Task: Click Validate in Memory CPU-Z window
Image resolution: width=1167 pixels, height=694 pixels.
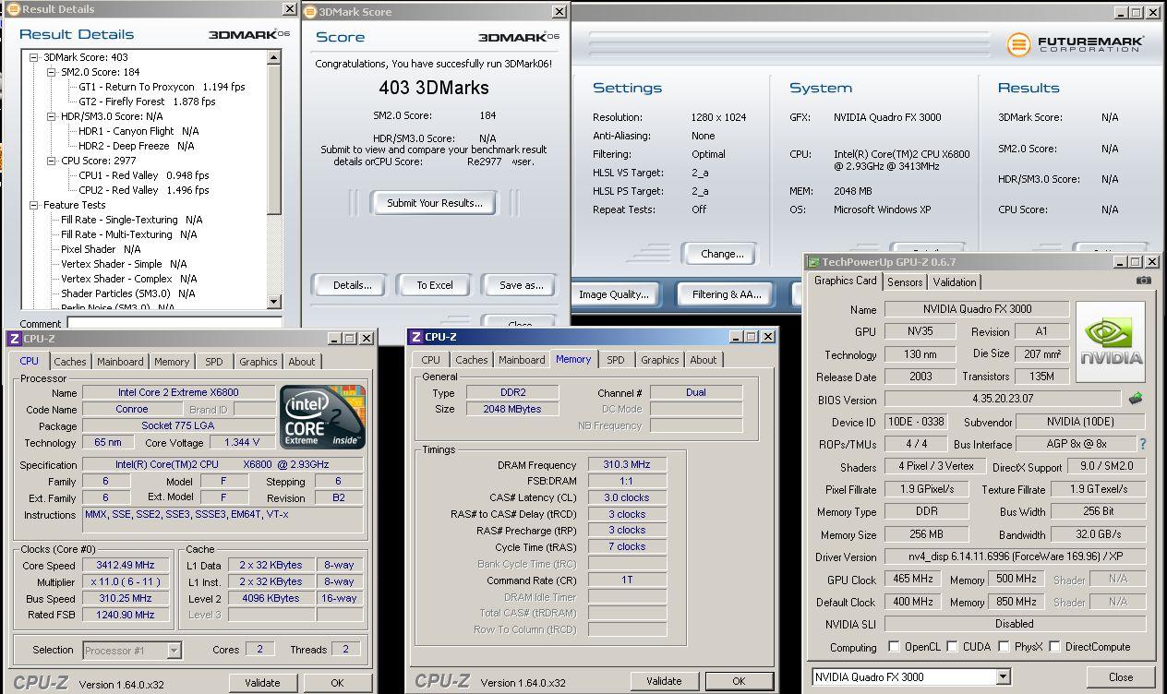Action: point(664,681)
